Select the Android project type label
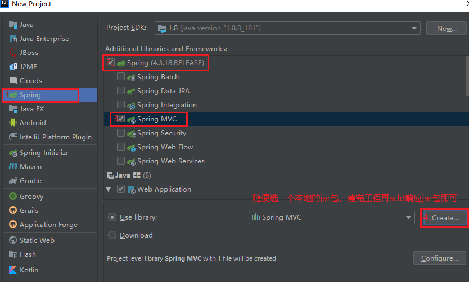 [x=33, y=123]
